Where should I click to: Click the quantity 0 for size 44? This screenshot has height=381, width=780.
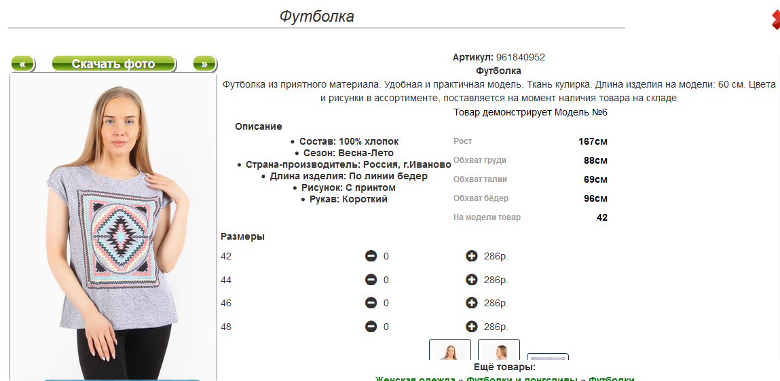[386, 280]
